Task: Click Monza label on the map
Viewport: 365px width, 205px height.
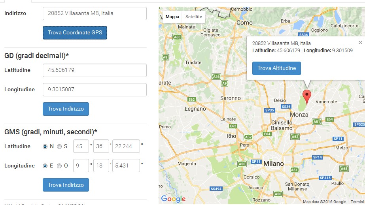Action: (x=299, y=115)
